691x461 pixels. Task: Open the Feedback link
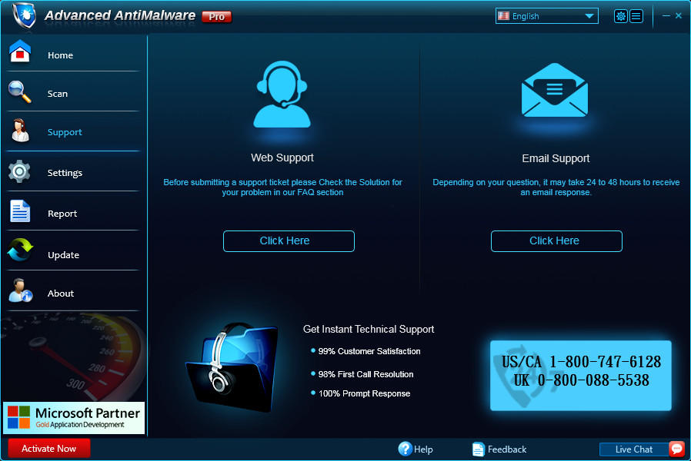[x=507, y=449]
